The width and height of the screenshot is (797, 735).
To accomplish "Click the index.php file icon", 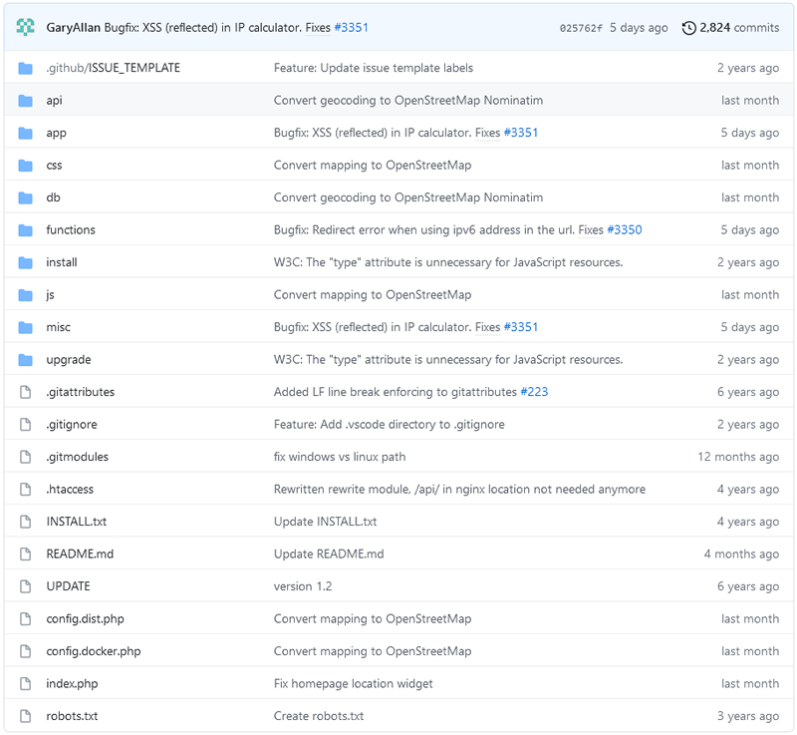I will 25,683.
